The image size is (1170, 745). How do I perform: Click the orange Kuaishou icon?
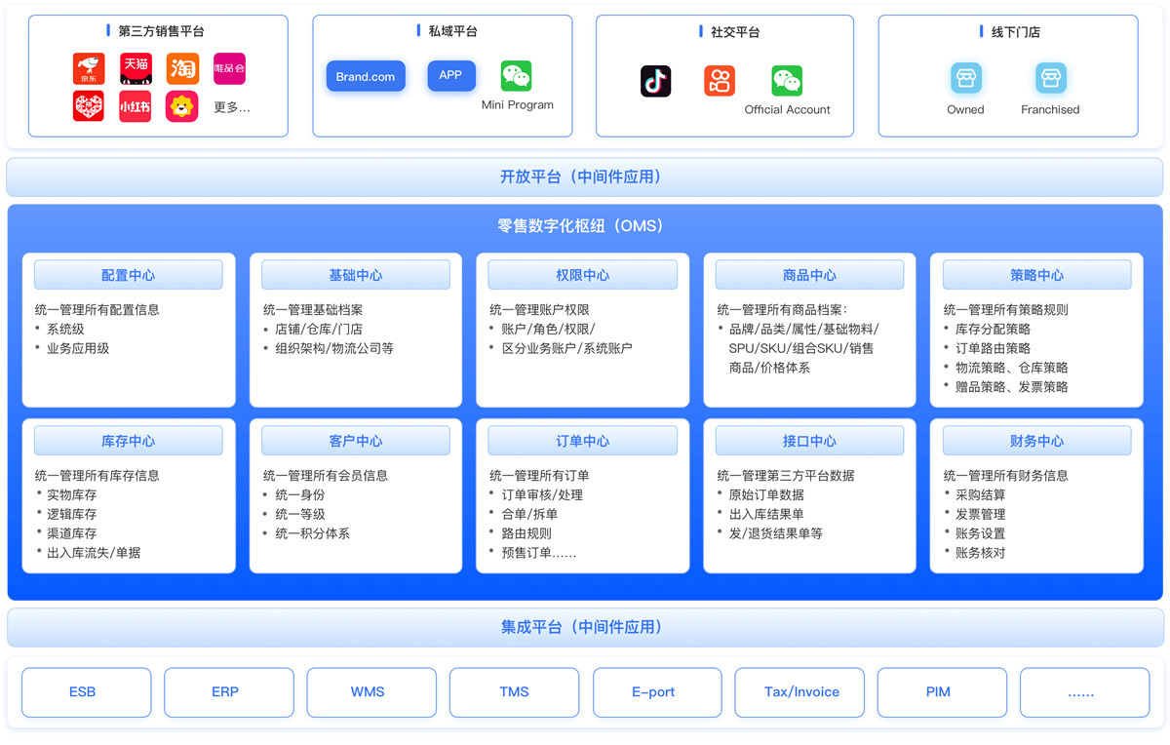click(x=720, y=81)
